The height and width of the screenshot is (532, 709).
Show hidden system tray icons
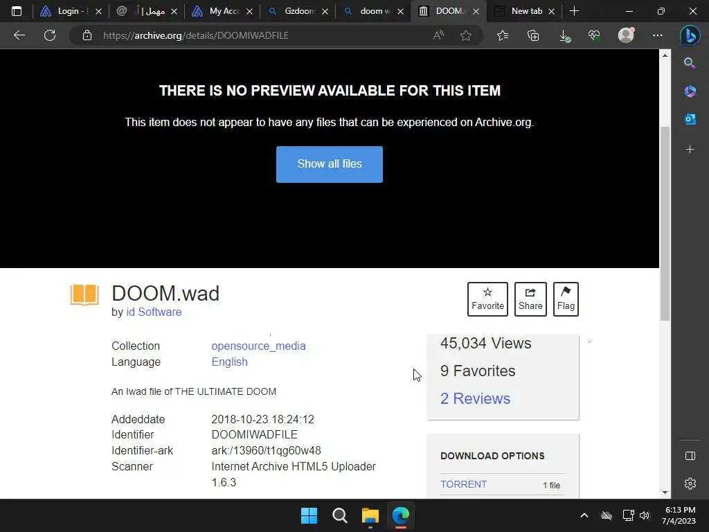(x=584, y=515)
